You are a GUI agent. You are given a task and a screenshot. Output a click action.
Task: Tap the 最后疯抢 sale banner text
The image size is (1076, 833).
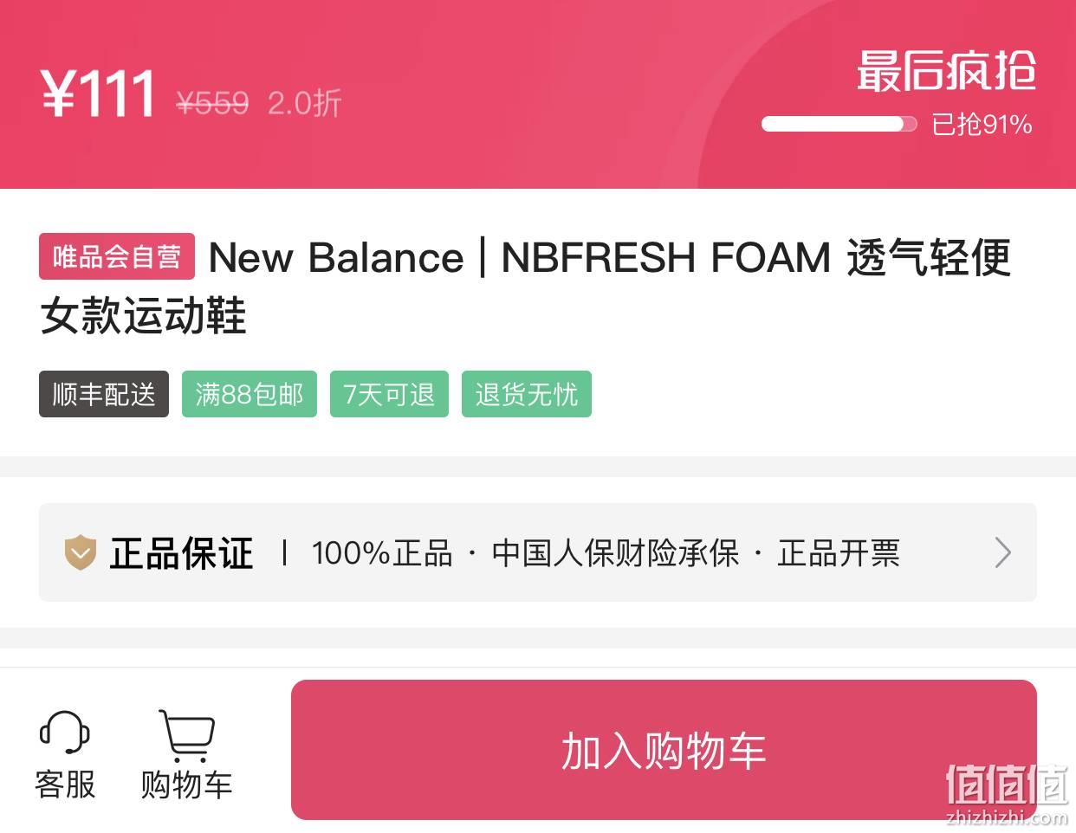(946, 70)
